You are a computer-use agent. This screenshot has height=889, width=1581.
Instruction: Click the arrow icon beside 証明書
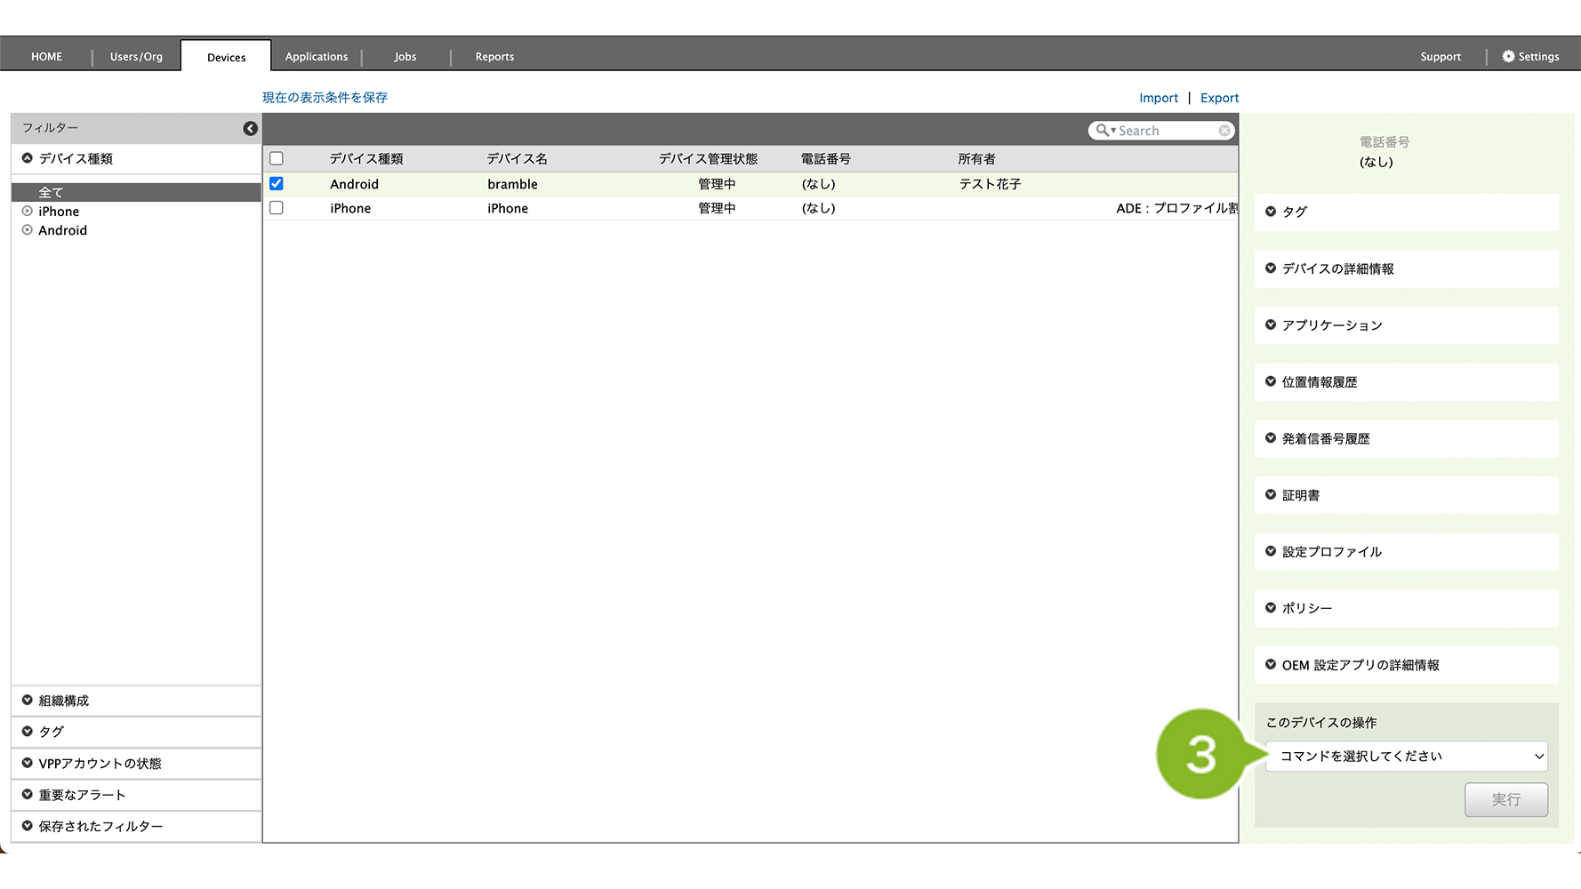click(1271, 495)
